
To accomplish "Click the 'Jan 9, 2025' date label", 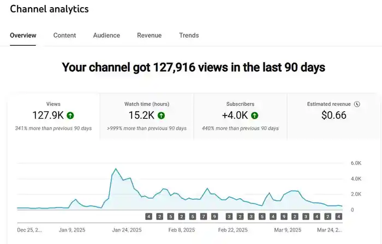I will [72, 230].
